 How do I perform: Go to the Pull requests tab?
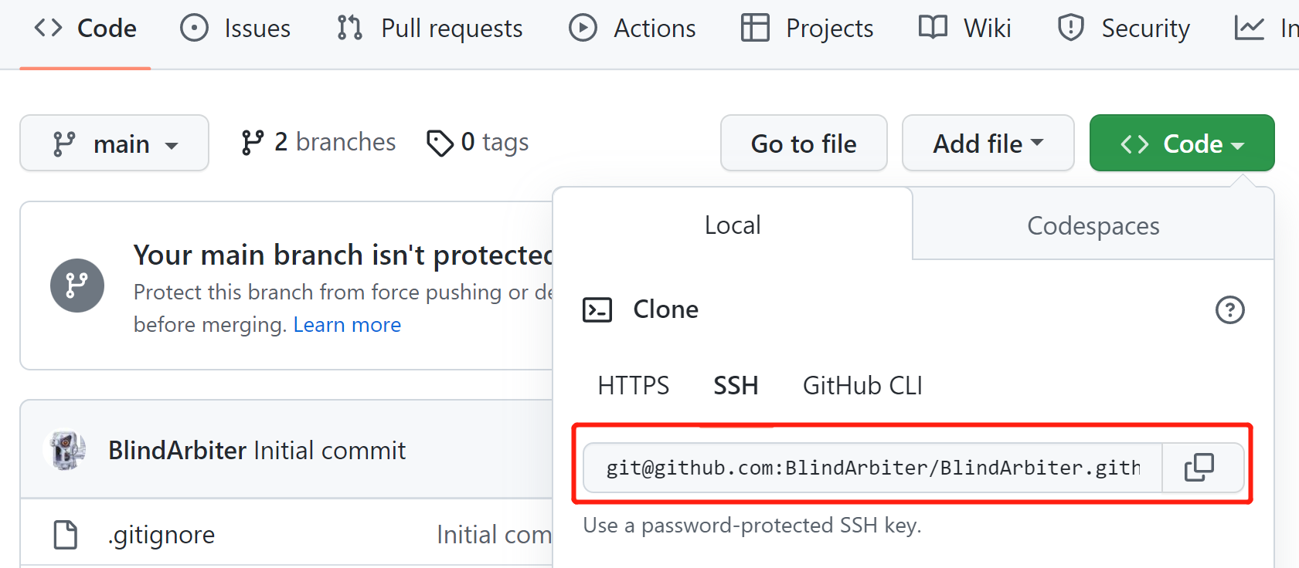point(430,29)
